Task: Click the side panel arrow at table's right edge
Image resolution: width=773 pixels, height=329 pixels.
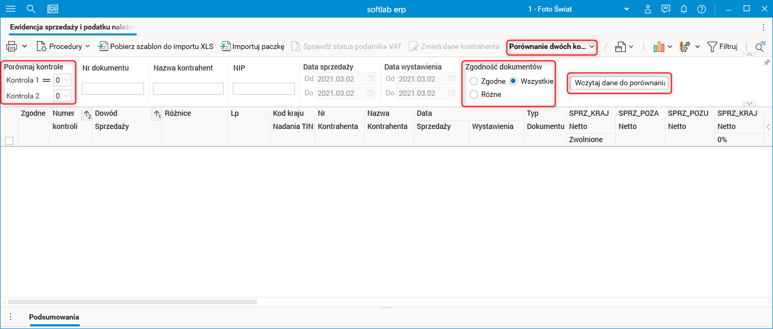Action: (x=768, y=126)
